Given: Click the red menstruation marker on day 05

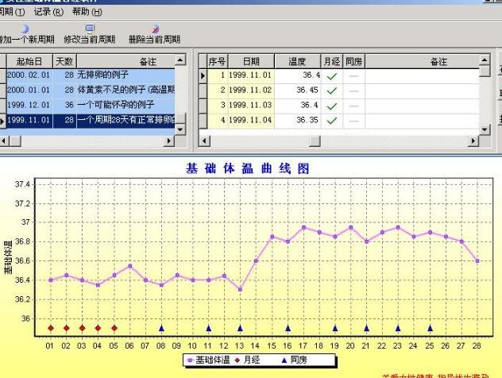Looking at the screenshot, I should pos(114,327).
